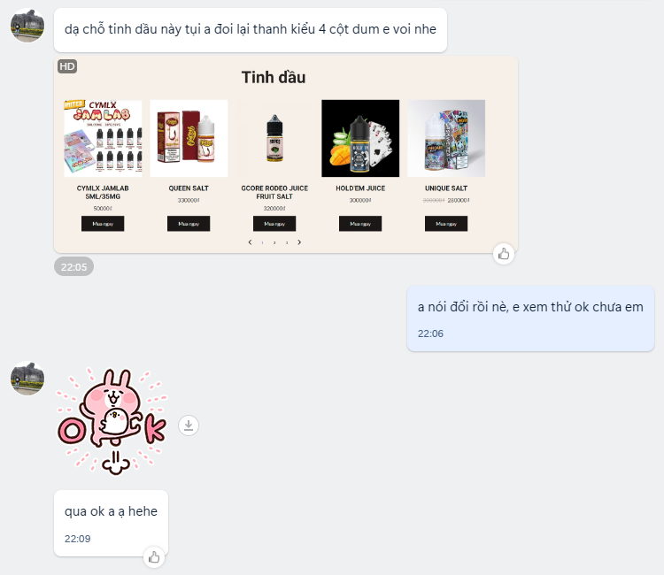
Task: Click the carousel's next arrow in the image
Action: tap(299, 242)
